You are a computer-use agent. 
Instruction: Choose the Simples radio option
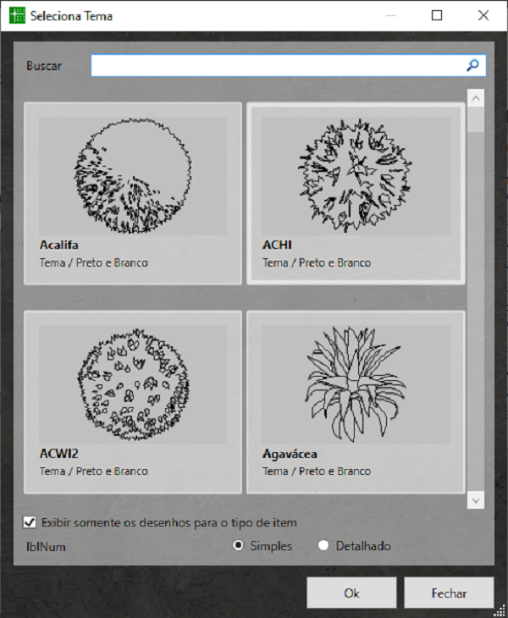(239, 546)
